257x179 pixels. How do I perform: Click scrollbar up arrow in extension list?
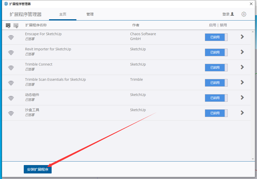click(x=253, y=32)
